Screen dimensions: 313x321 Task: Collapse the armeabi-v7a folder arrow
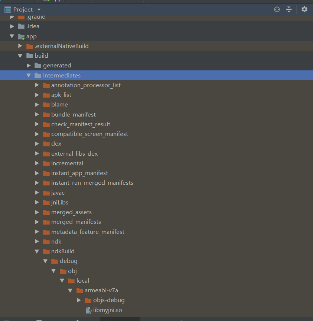click(70, 290)
